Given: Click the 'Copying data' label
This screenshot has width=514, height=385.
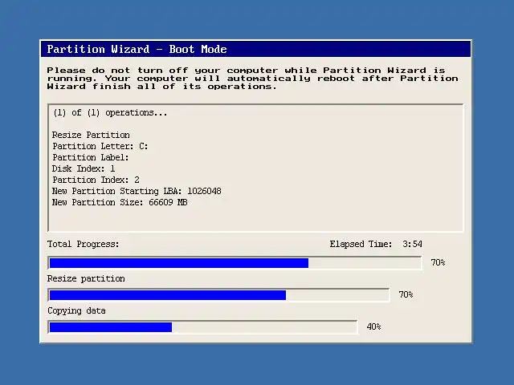Looking at the screenshot, I should (76, 310).
